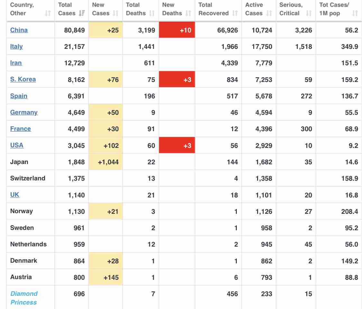Select China's total cases 80,849
This screenshot has width=362, height=309.
tap(74, 30)
